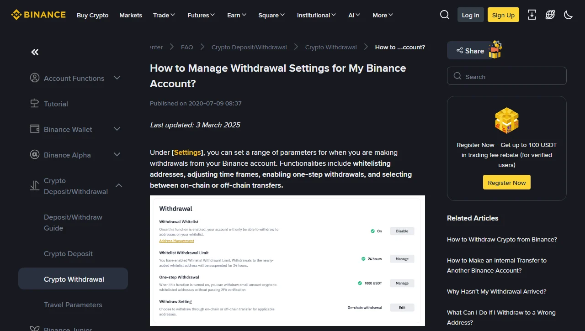Screen dimensions: 585x331
Task: Navigate to FAQ breadcrumb
Action: click(187, 47)
